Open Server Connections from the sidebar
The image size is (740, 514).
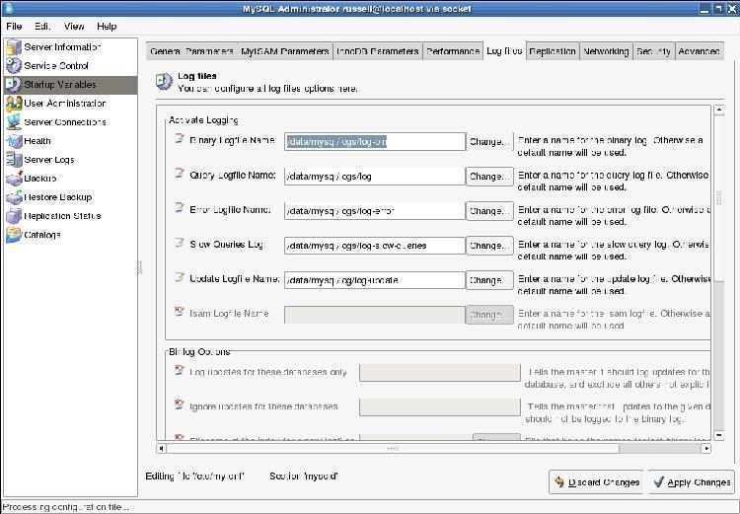click(14, 121)
